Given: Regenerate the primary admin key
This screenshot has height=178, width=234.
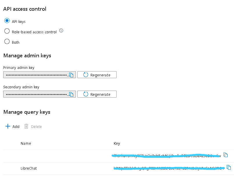Looking at the screenshot, I should tap(97, 75).
